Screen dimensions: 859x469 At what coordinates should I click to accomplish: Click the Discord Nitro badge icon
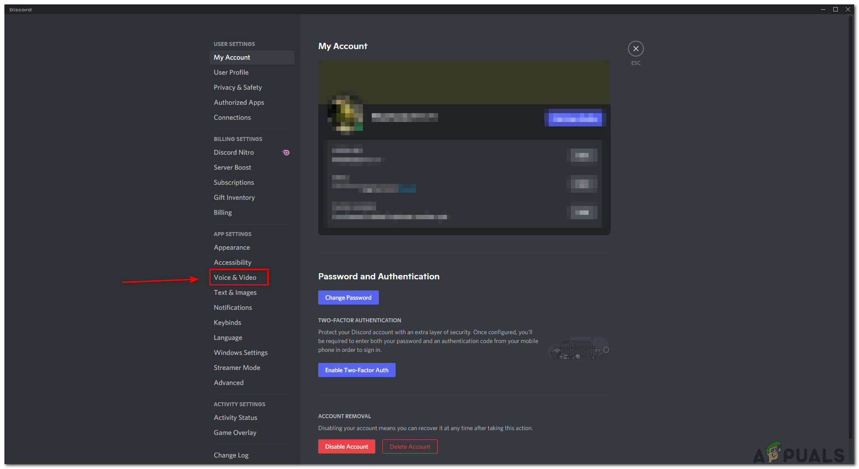click(286, 153)
